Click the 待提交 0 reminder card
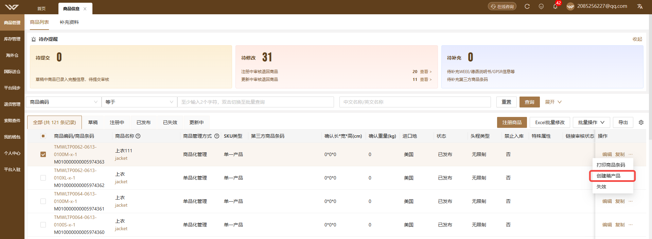Viewport: 652px width, 239px height. click(131, 67)
